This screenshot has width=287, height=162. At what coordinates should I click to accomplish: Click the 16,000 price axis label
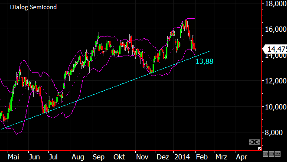(x=276, y=29)
